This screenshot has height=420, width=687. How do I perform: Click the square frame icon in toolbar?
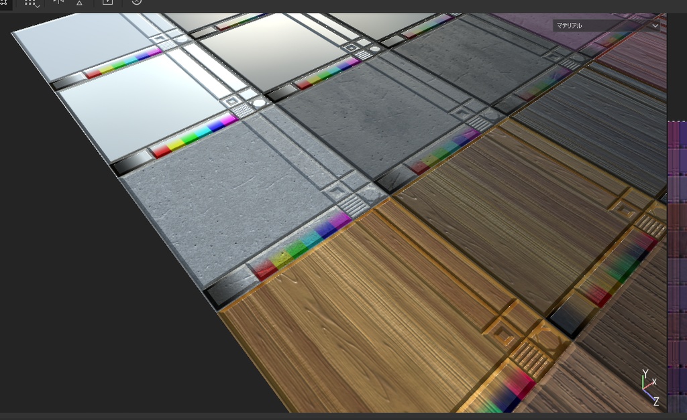pos(107,2)
